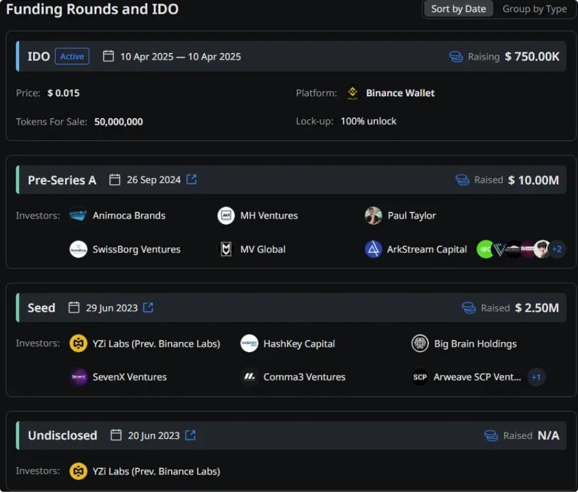Open external link beside Seed round date
This screenshot has width=578, height=493.
point(148,308)
